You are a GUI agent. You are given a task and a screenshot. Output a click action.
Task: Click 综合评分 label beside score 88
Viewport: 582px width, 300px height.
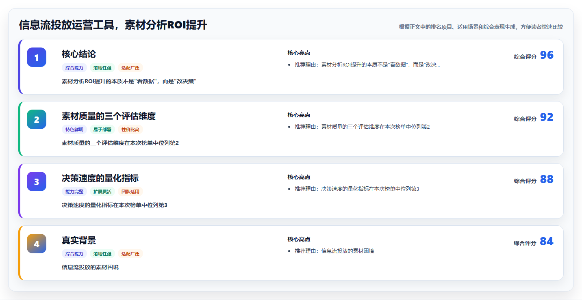(525, 181)
